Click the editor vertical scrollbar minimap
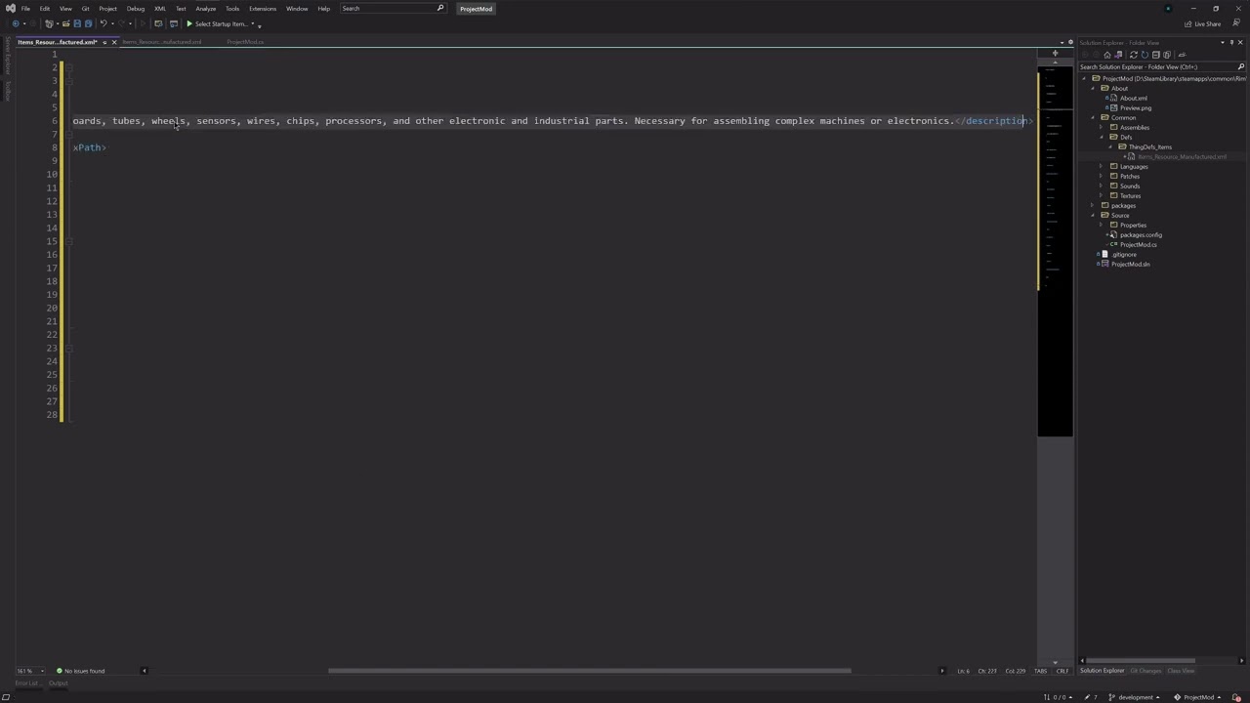This screenshot has height=703, width=1250. pos(1055,254)
